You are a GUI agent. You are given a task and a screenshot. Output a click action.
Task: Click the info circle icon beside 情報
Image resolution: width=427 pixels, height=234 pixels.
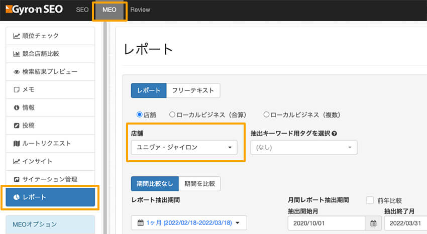(17, 107)
